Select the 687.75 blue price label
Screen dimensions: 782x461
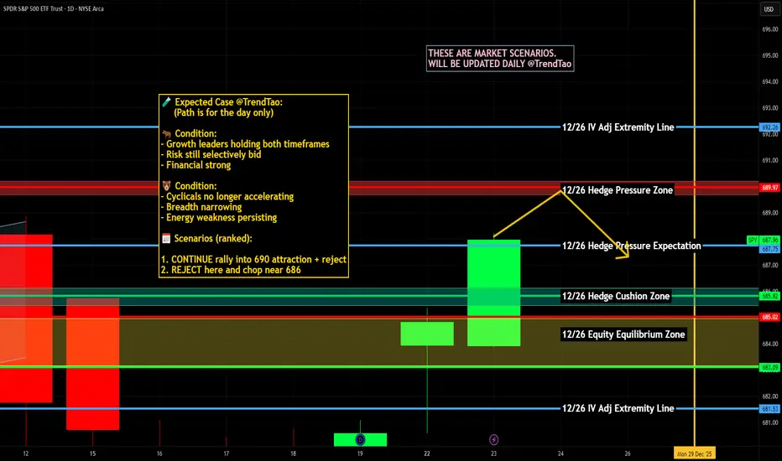coord(769,249)
